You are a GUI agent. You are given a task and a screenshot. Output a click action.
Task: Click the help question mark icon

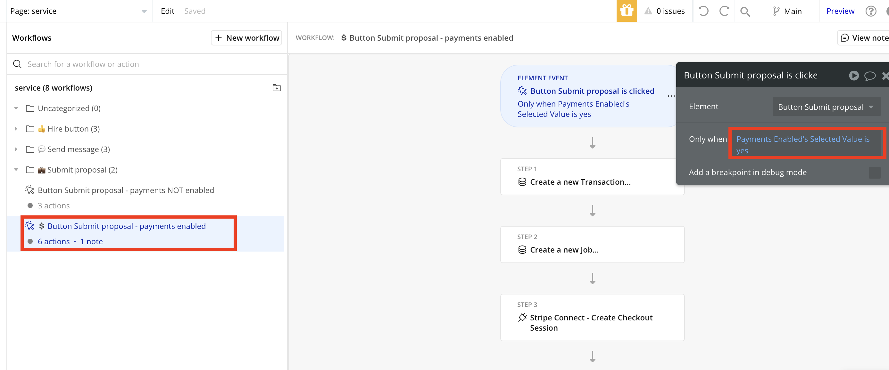[x=871, y=11]
